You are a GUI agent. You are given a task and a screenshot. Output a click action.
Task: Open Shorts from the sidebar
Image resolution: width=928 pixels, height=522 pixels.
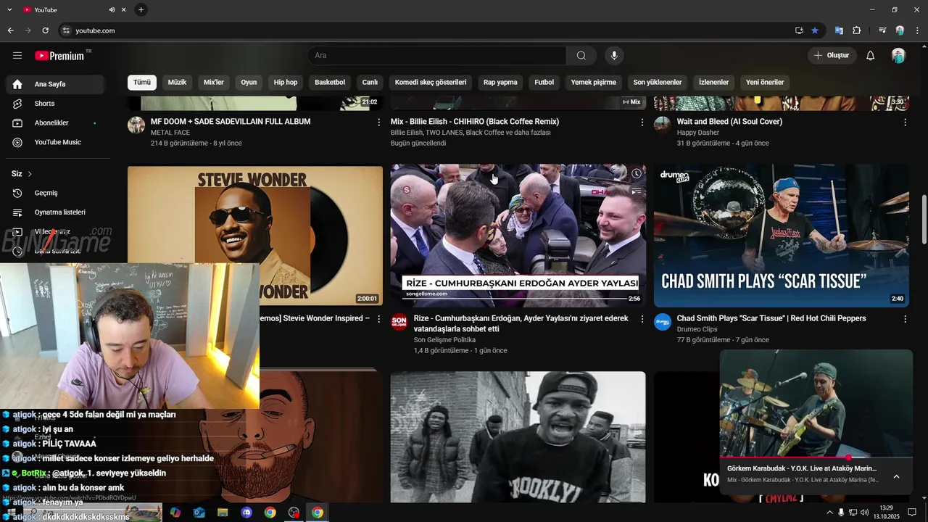55,104
